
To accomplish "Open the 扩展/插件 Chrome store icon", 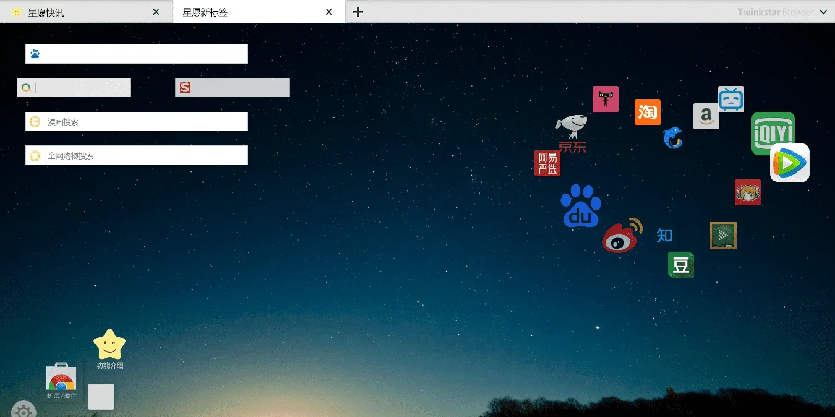I will (x=62, y=381).
